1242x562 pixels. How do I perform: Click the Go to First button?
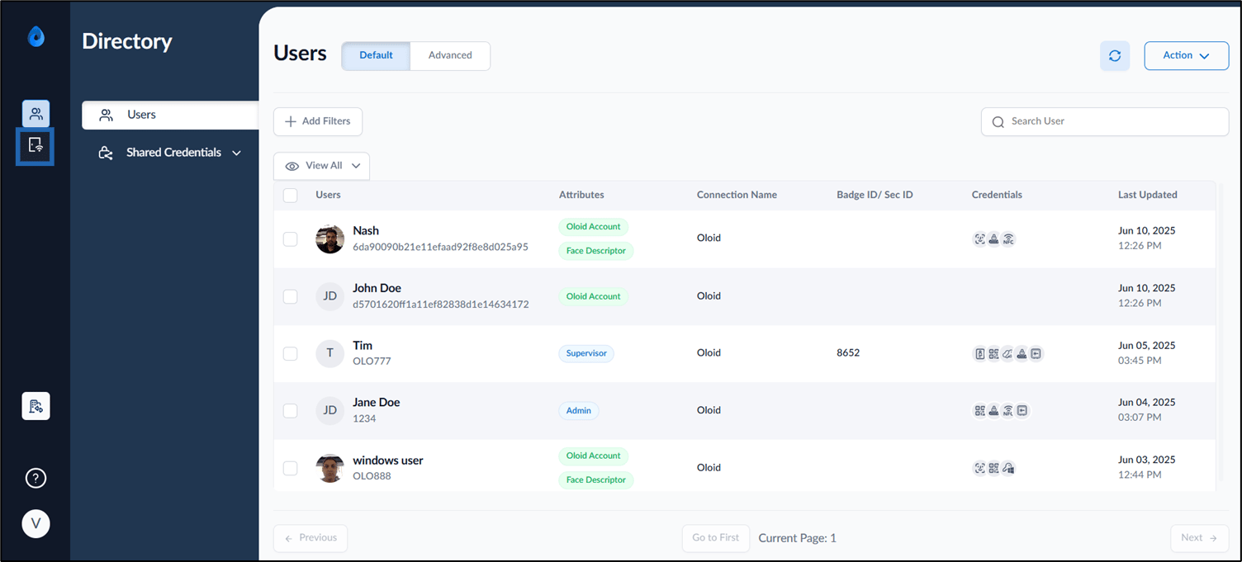click(716, 538)
